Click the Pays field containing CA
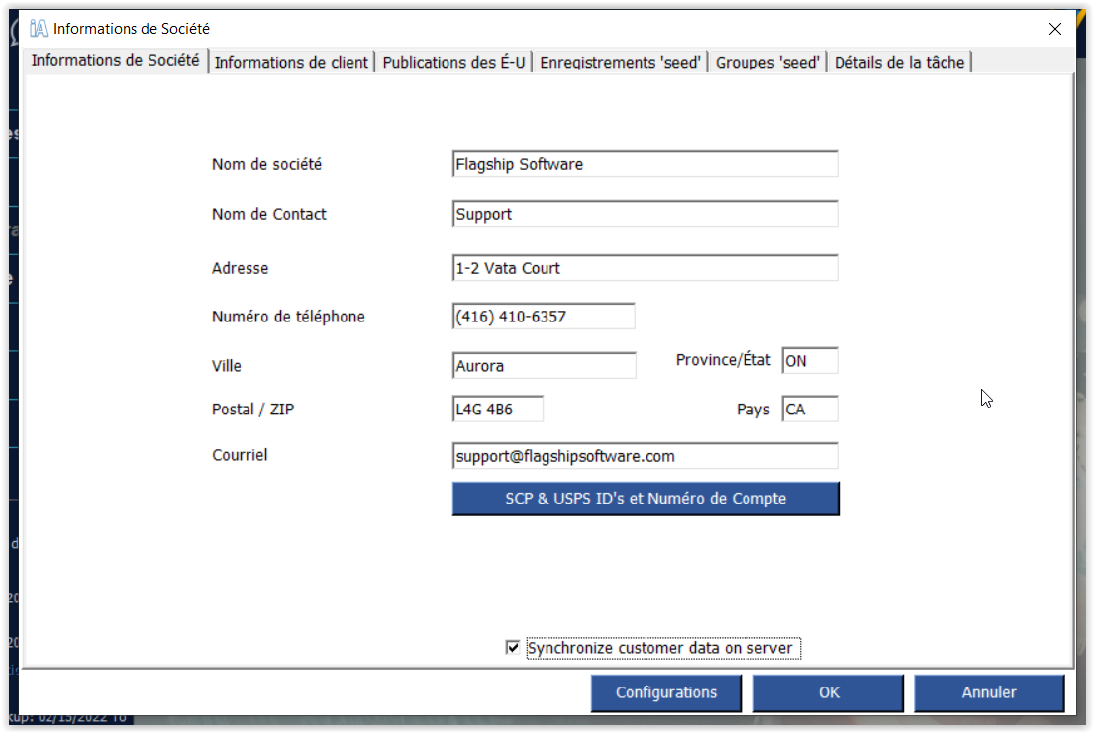This screenshot has width=1094, height=733. 809,409
